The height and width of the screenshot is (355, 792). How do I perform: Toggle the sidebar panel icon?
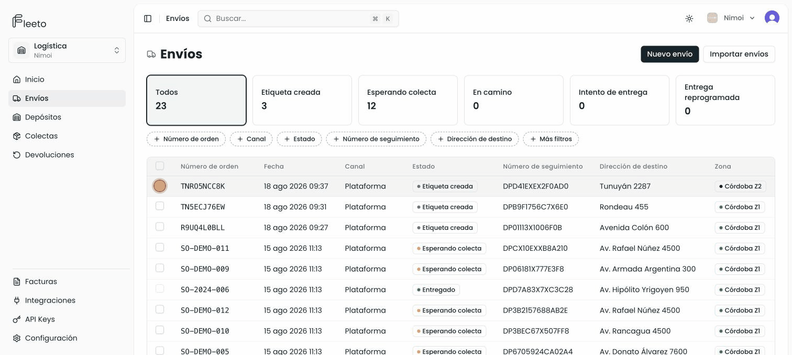148,19
